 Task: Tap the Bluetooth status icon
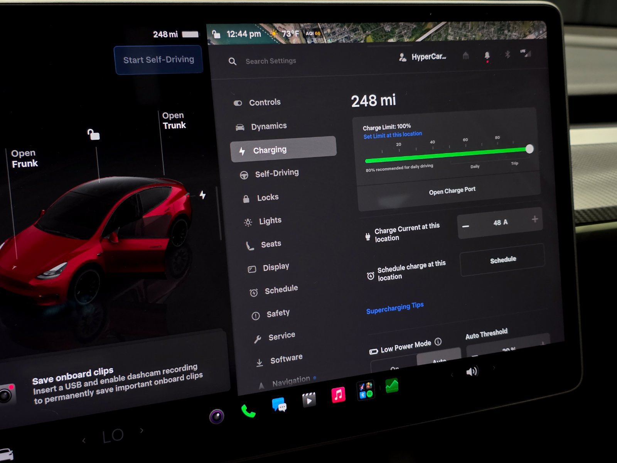tap(507, 55)
